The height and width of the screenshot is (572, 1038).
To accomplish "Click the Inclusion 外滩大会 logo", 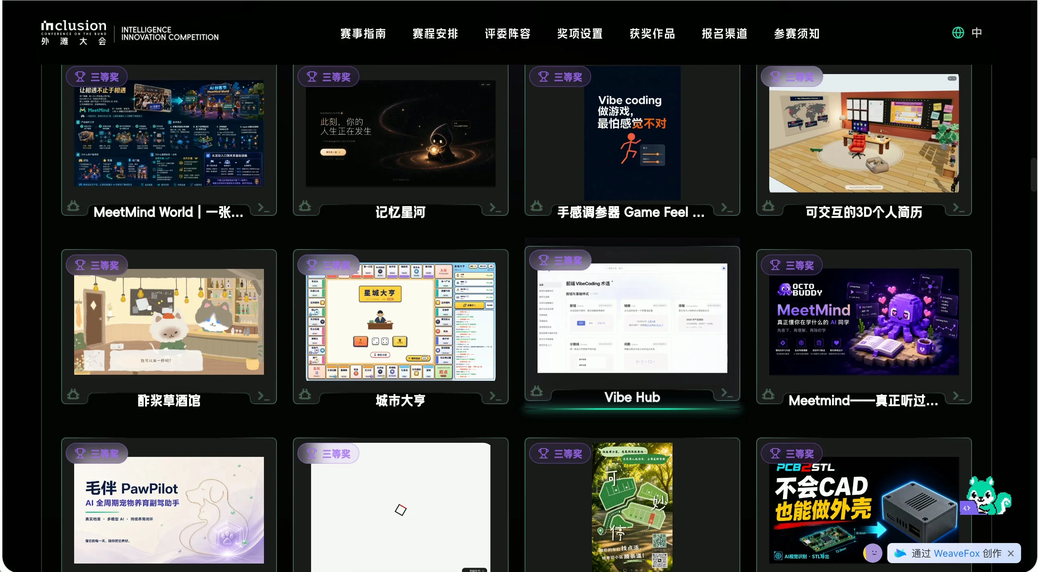I will [x=74, y=33].
